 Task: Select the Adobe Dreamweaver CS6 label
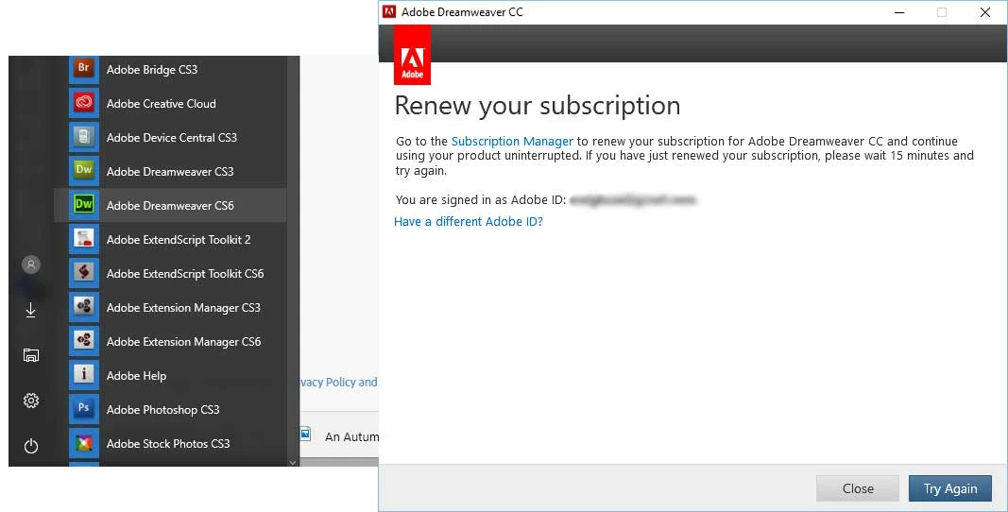(x=170, y=206)
